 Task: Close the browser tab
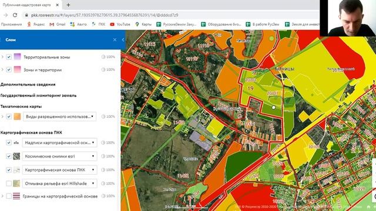(x=58, y=5)
